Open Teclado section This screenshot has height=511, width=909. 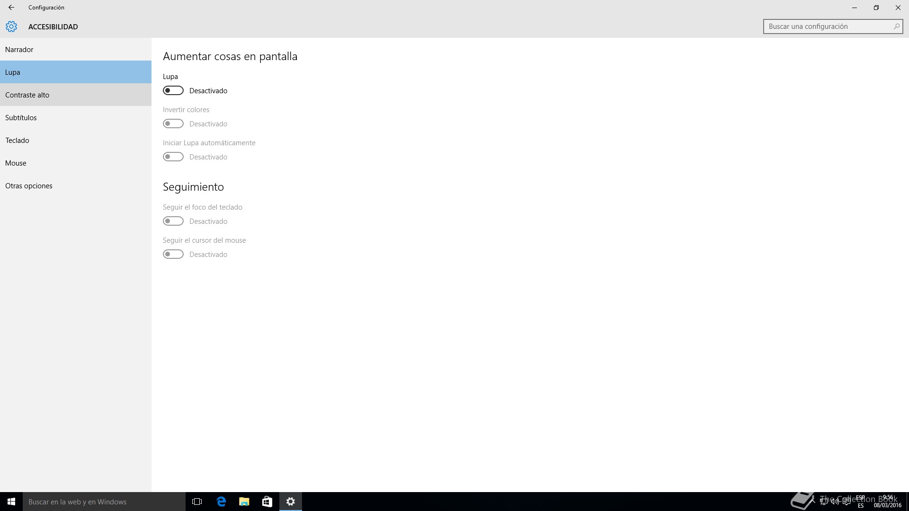click(x=76, y=140)
